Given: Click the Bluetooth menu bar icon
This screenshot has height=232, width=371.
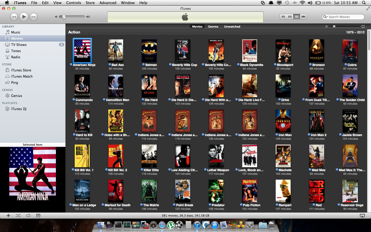Looking at the screenshot, I should pos(295,3).
